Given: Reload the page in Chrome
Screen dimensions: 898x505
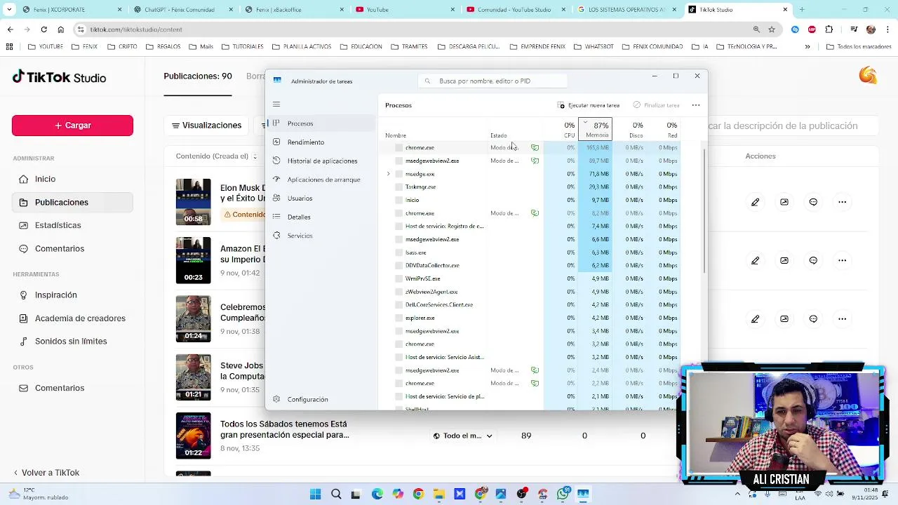Looking at the screenshot, I should 43,29.
